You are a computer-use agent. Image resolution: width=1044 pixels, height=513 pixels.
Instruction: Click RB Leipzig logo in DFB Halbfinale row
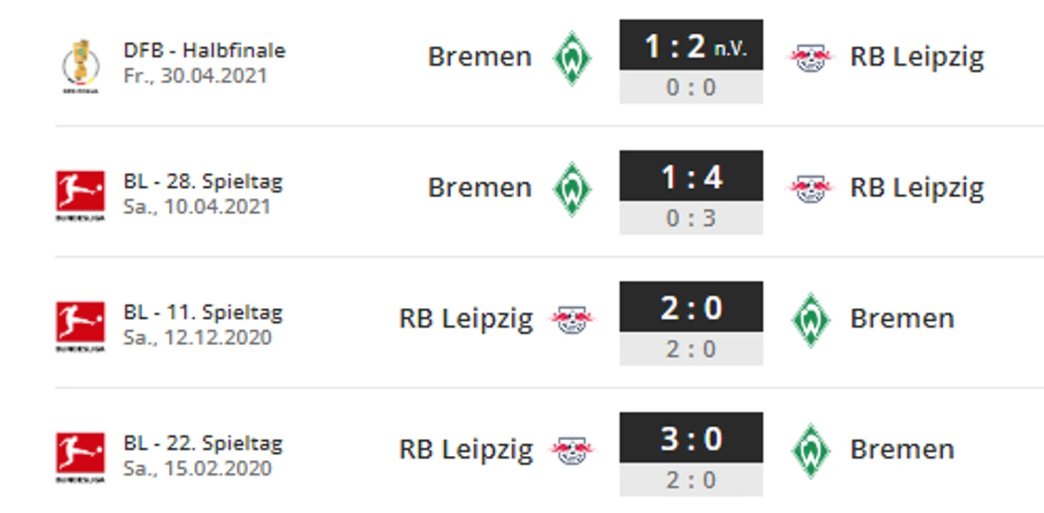(810, 57)
